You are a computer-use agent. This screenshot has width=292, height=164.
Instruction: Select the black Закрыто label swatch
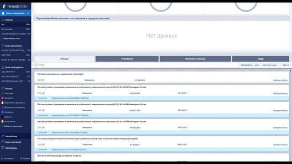(2, 117)
